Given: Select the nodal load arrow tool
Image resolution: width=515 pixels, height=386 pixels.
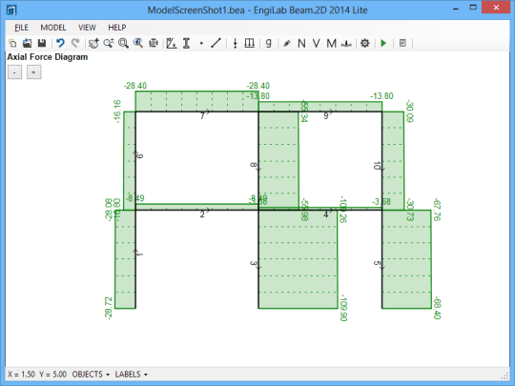Looking at the screenshot, I should pos(235,43).
